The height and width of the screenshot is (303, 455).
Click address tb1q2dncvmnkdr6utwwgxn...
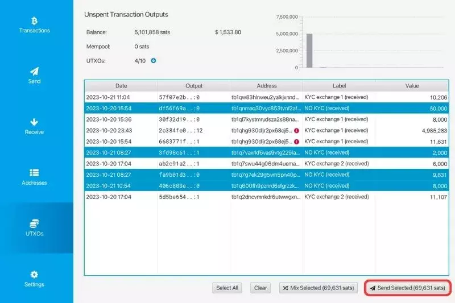[266, 197]
